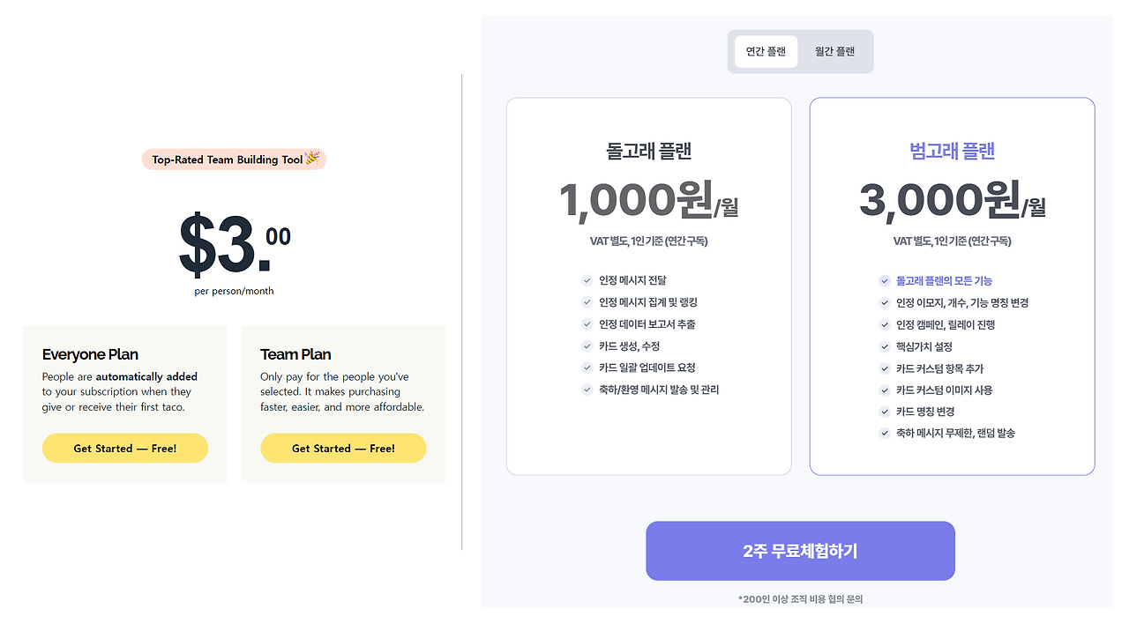This screenshot has height=624, width=1129.
Task: Click check icon beside 핵심가치 설정
Action: click(x=885, y=346)
